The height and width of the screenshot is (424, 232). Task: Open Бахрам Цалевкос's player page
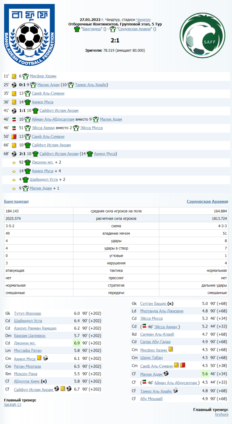30,336
